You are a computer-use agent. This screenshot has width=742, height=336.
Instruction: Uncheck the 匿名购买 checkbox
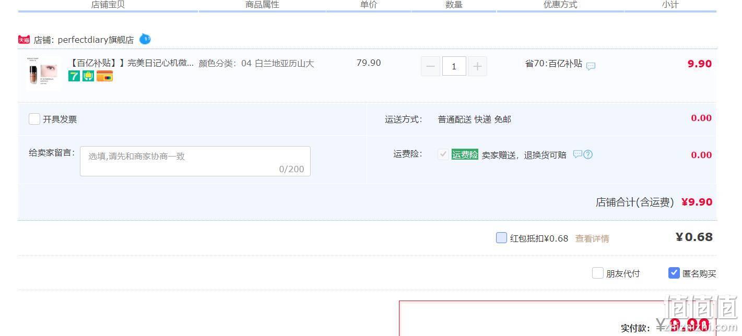[674, 273]
